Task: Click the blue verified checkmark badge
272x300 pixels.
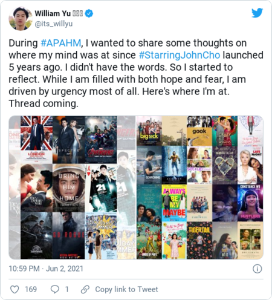Action: pyautogui.click(x=89, y=13)
